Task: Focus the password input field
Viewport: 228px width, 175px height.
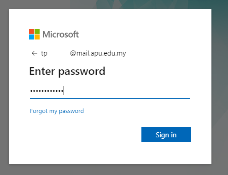Action: [x=110, y=91]
